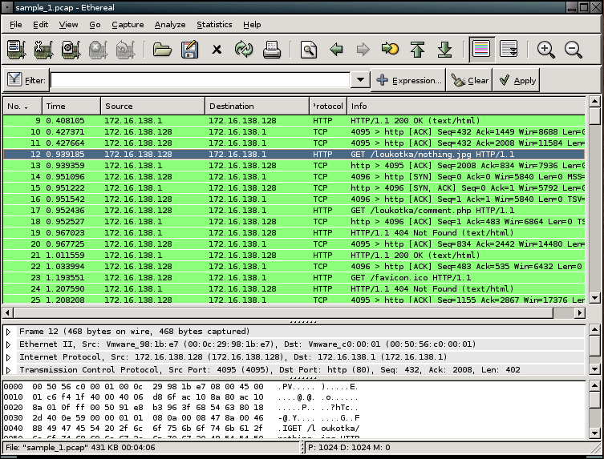604x459 pixels.
Task: Select packet 17 GET /loukotka/comment.php
Action: pos(294,211)
